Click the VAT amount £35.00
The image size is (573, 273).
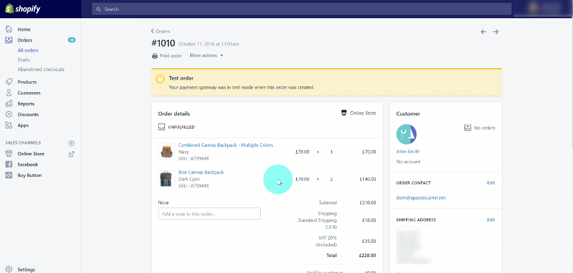[369, 241]
